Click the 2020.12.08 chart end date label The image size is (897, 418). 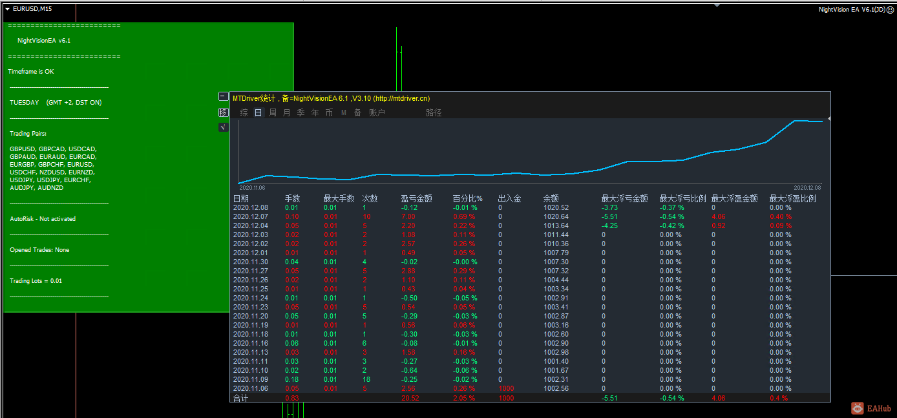(x=807, y=187)
